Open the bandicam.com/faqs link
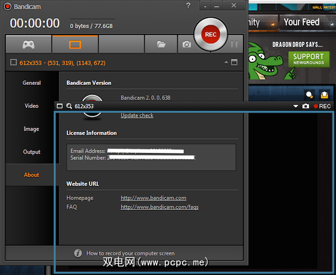 160,207
